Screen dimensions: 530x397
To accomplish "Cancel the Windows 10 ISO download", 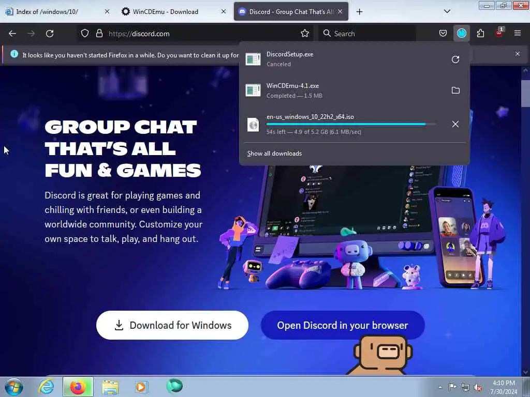I will [455, 124].
